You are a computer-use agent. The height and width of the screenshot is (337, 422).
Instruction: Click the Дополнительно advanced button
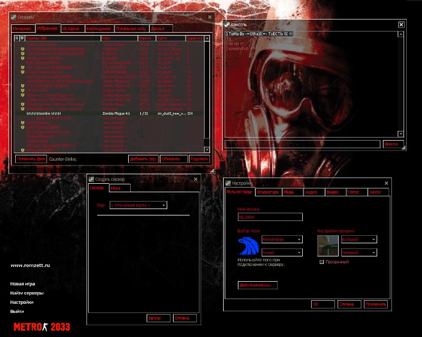click(x=258, y=285)
